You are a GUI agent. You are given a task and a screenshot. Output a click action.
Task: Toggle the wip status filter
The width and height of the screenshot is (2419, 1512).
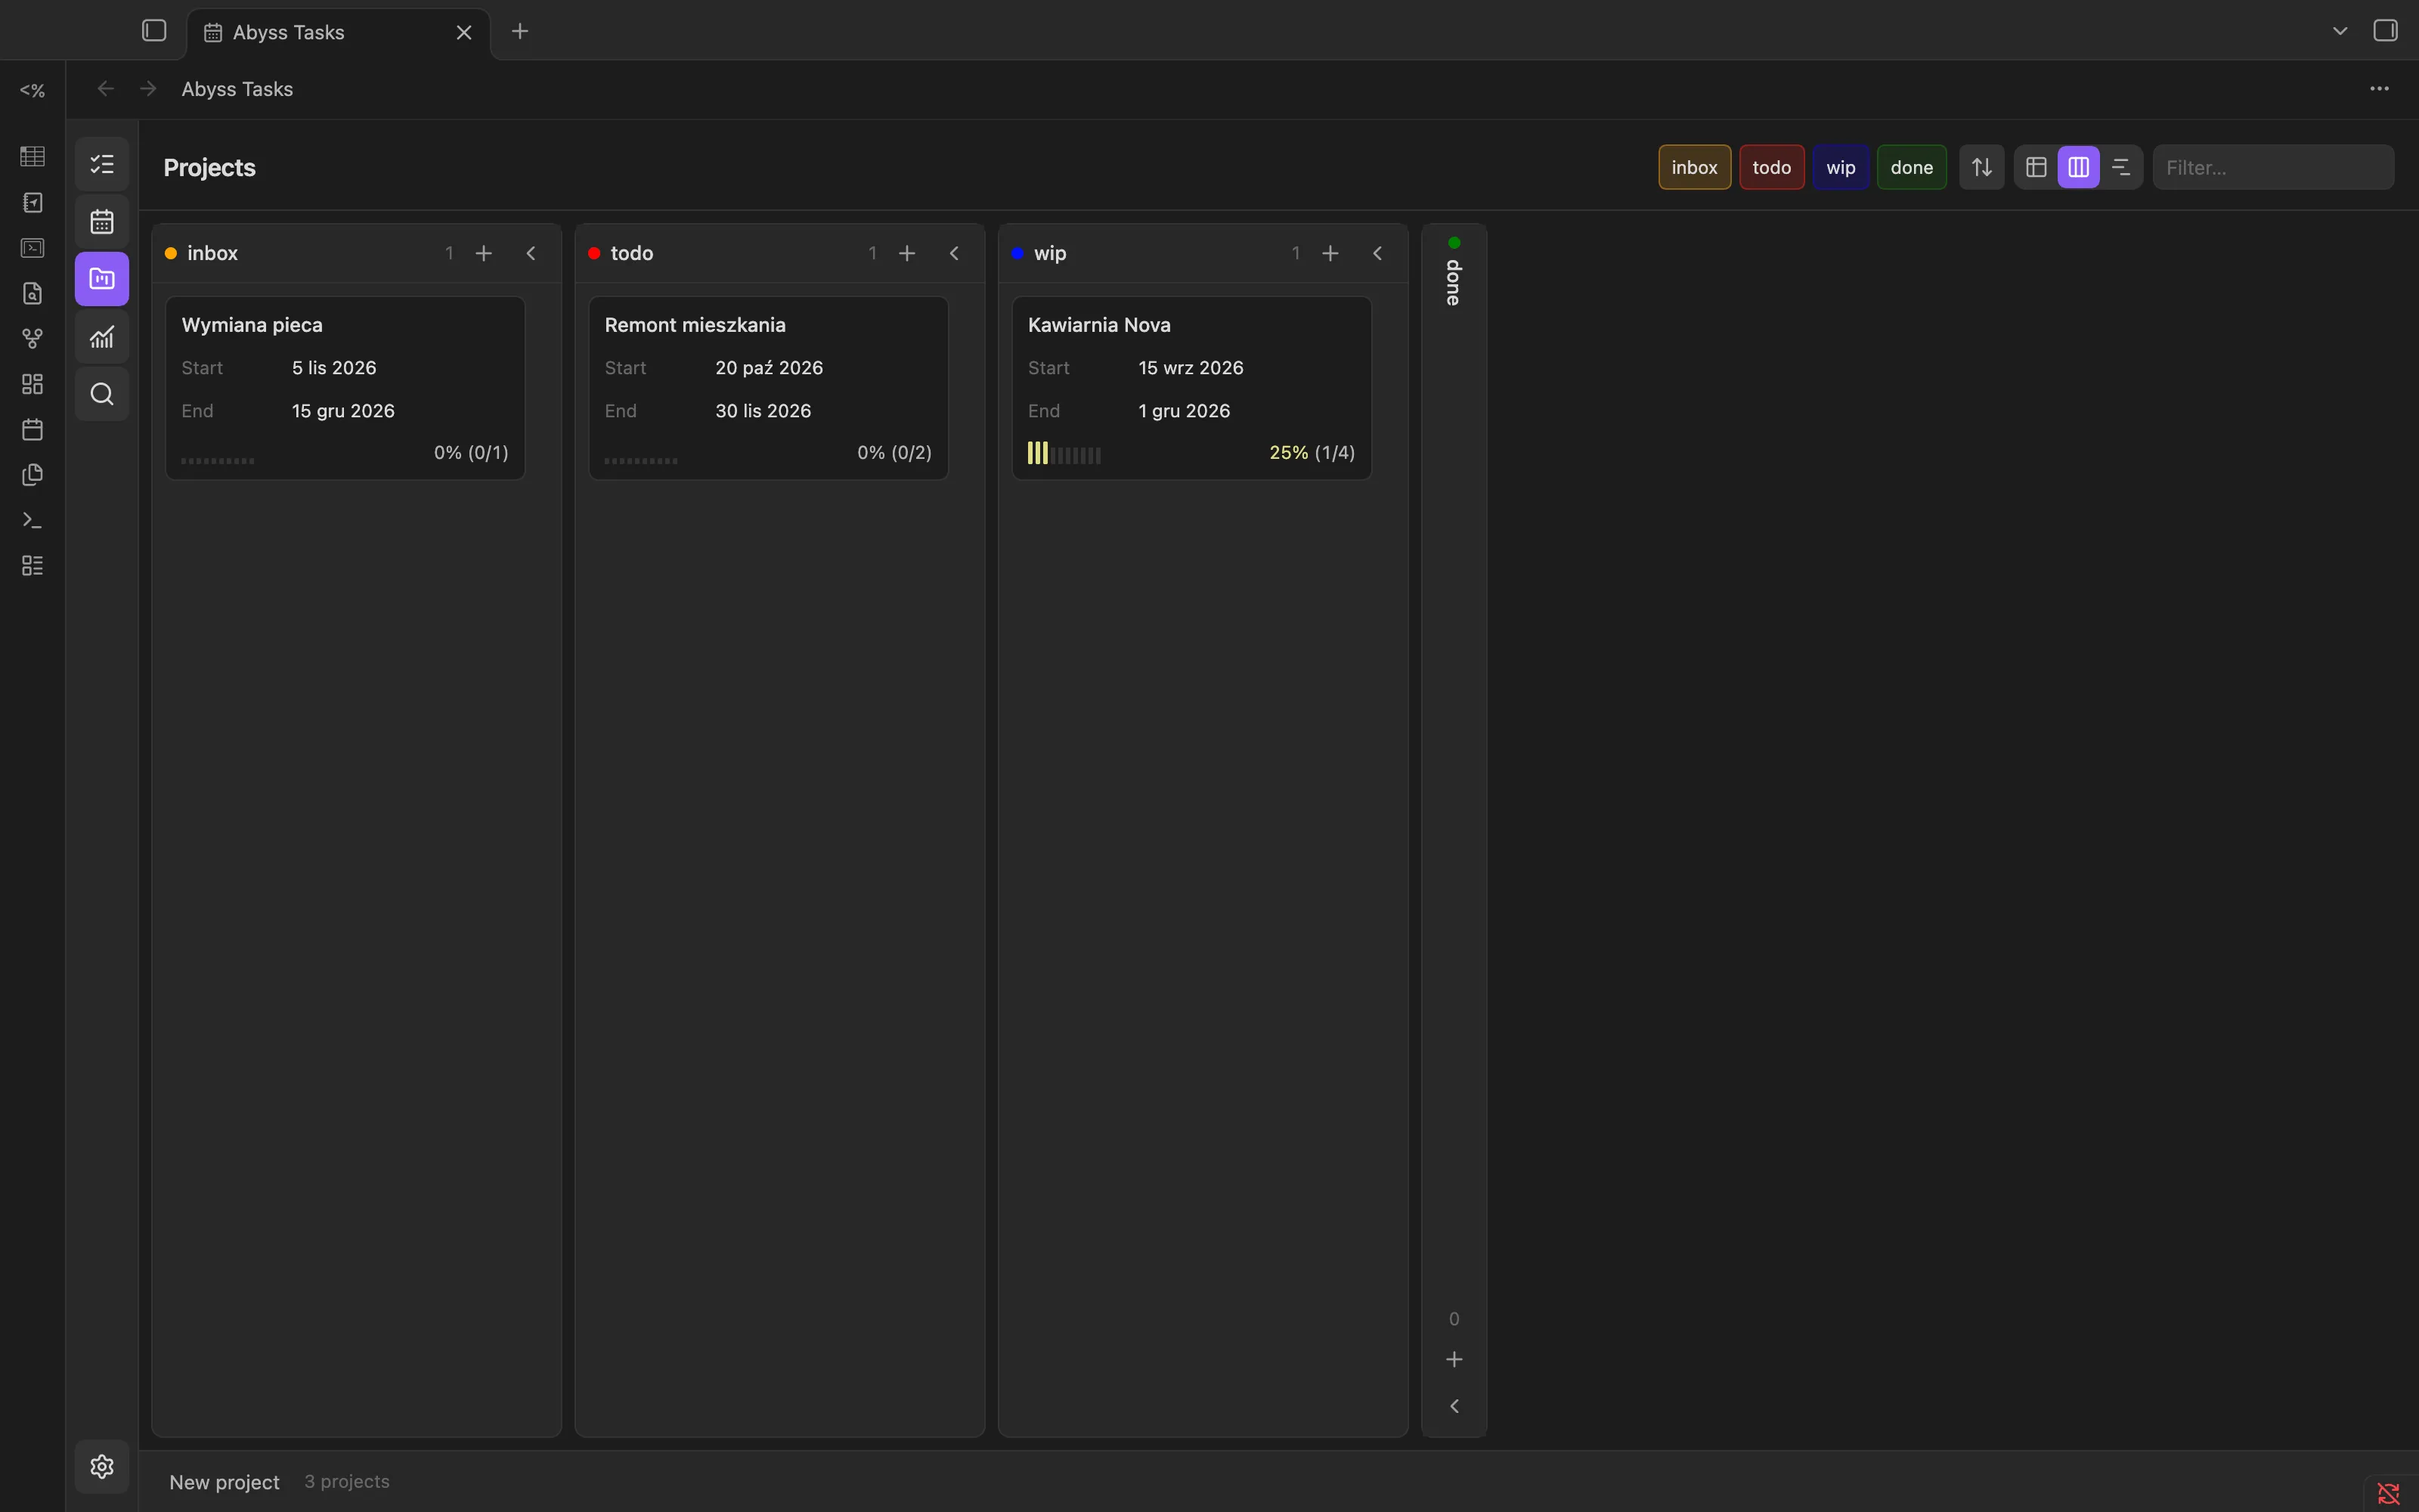pos(1840,167)
